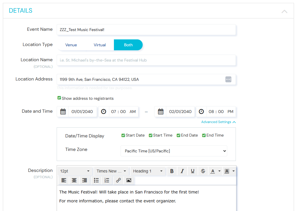Open the text color dropdown arrow
Screen dimensions: 298x211
pos(219,171)
